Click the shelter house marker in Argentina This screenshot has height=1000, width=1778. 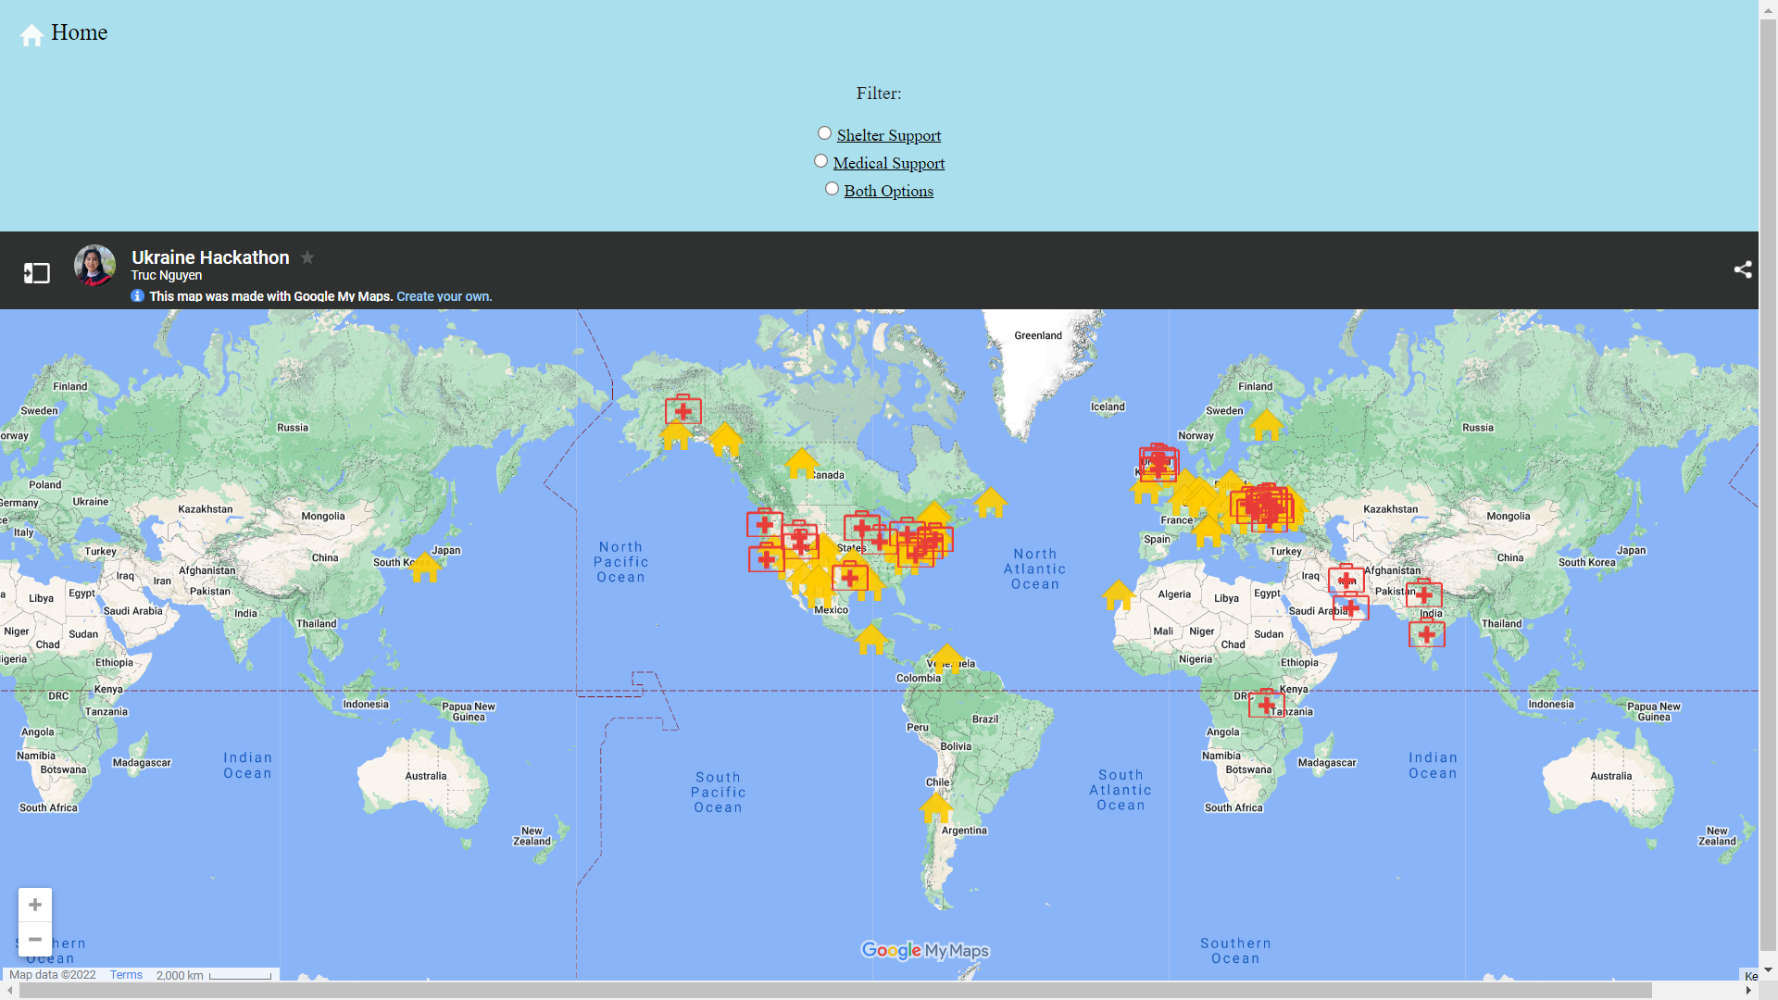point(935,806)
